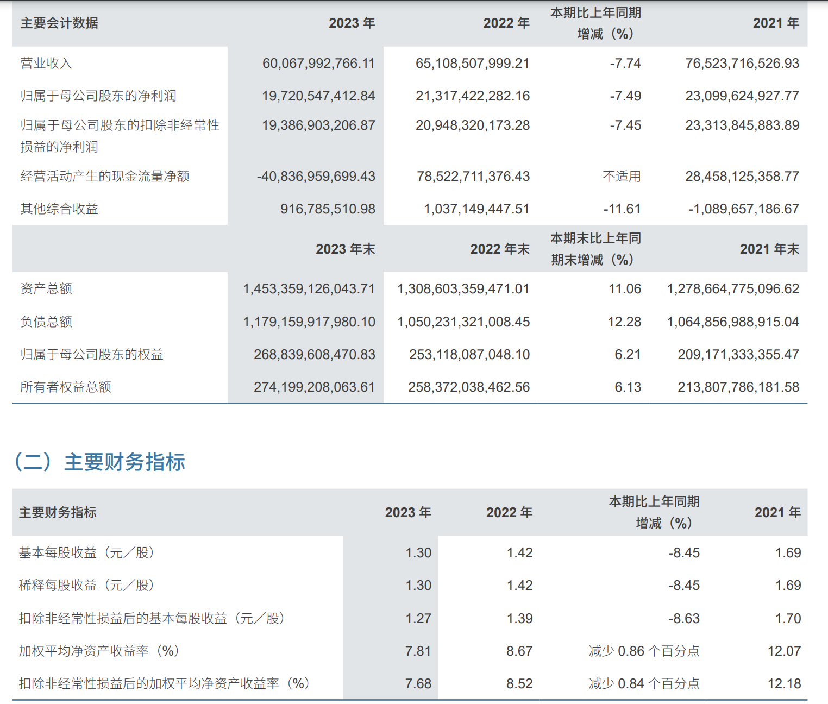Click the 减少 0.86 个百分点 cell
The height and width of the screenshot is (704, 828).
click(x=645, y=651)
